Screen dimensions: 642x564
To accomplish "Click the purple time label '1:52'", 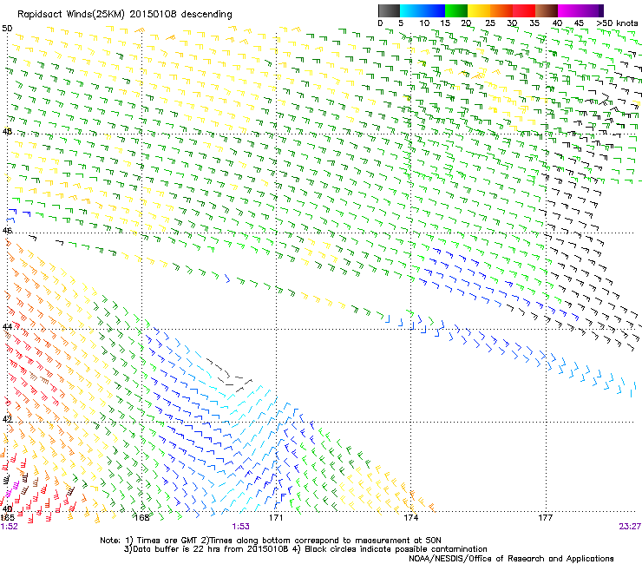I will (x=10, y=527).
